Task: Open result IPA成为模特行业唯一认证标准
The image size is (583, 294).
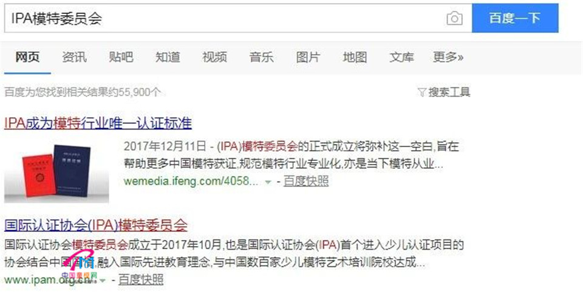Action: 98,123
